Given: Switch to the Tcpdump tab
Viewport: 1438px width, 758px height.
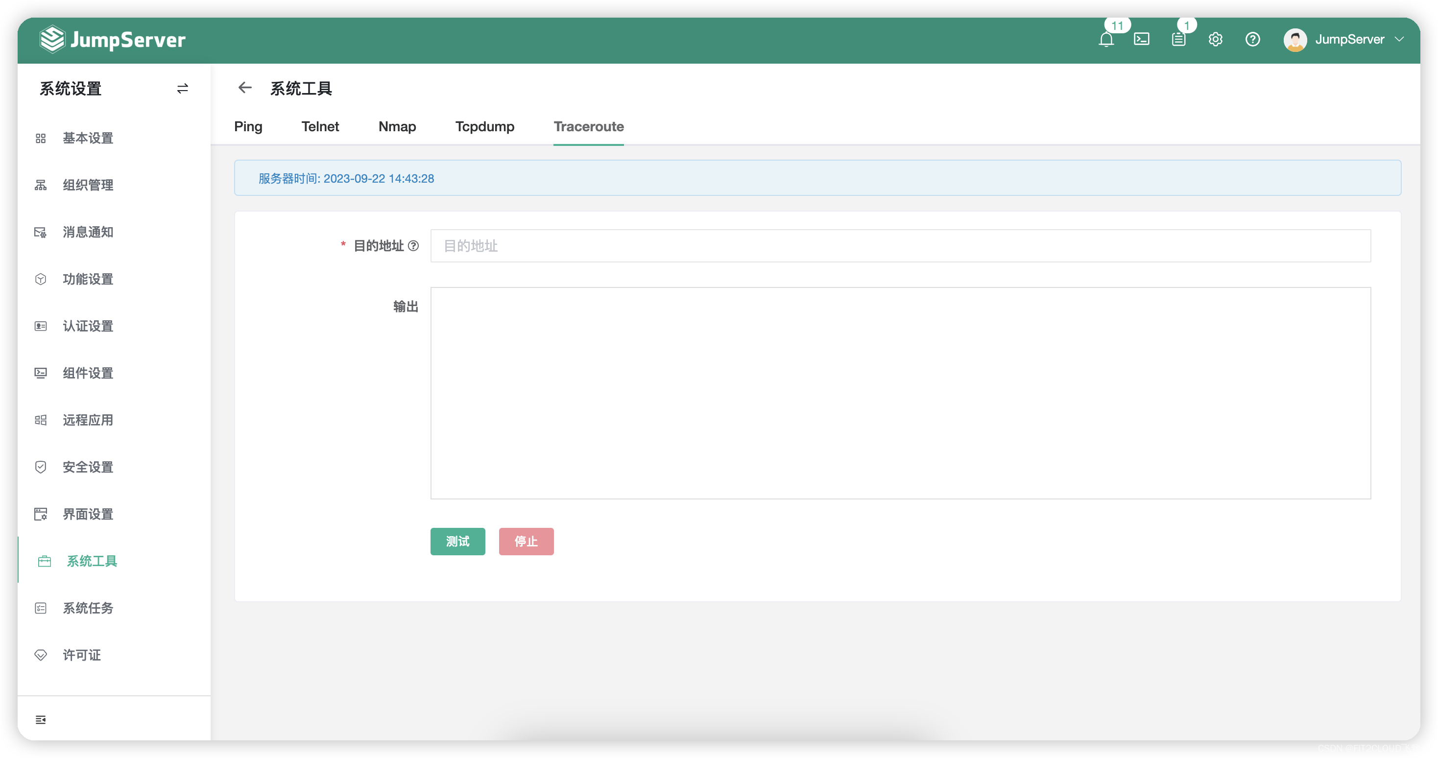Looking at the screenshot, I should [484, 127].
